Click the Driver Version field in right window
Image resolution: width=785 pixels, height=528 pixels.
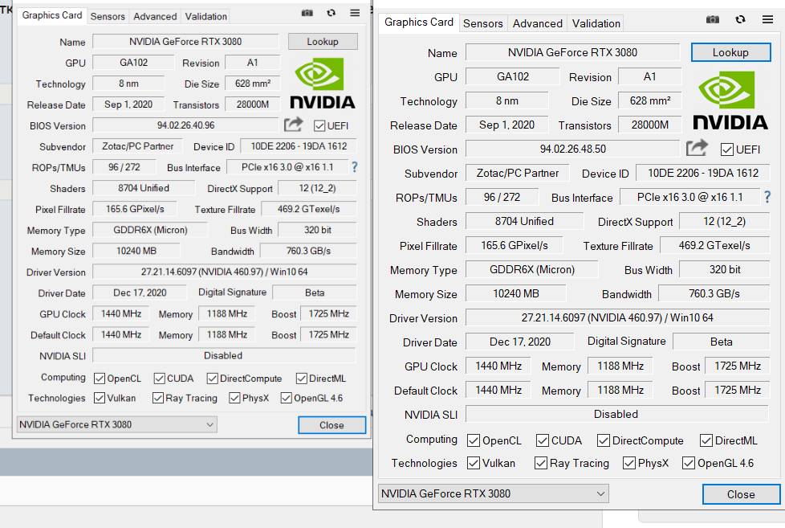point(617,318)
